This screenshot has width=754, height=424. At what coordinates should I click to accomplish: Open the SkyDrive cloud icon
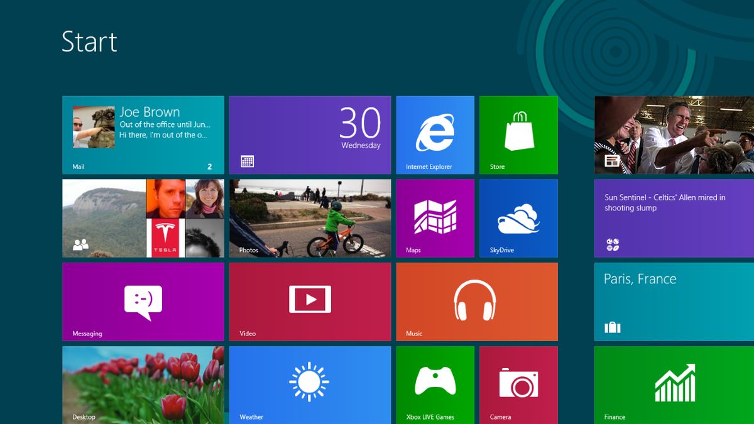(x=518, y=219)
